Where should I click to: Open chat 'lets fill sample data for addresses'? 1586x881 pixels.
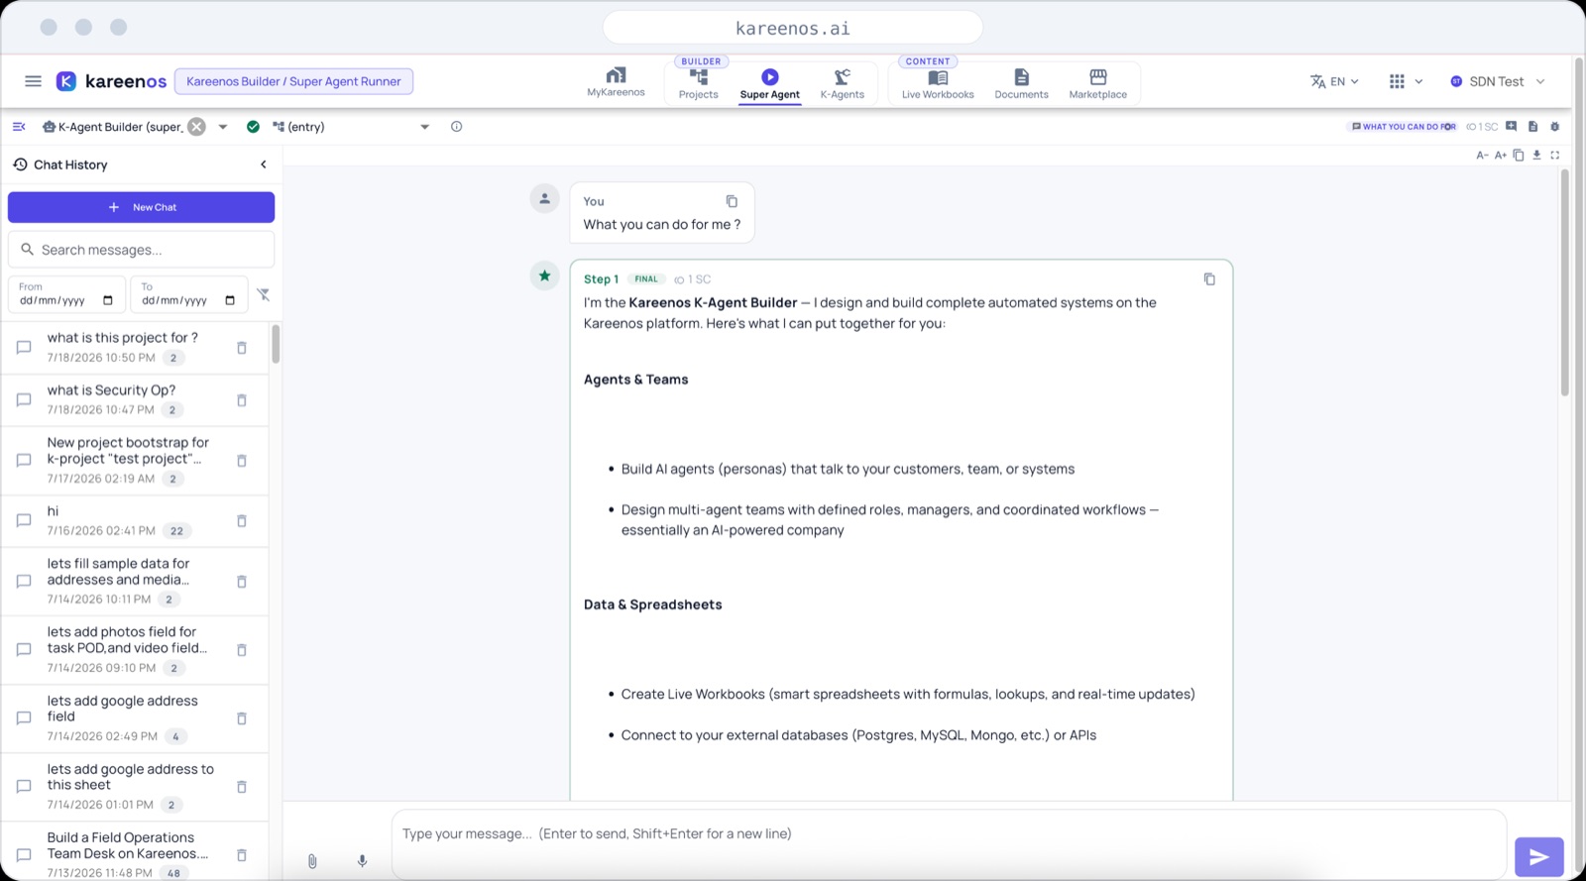(x=134, y=582)
